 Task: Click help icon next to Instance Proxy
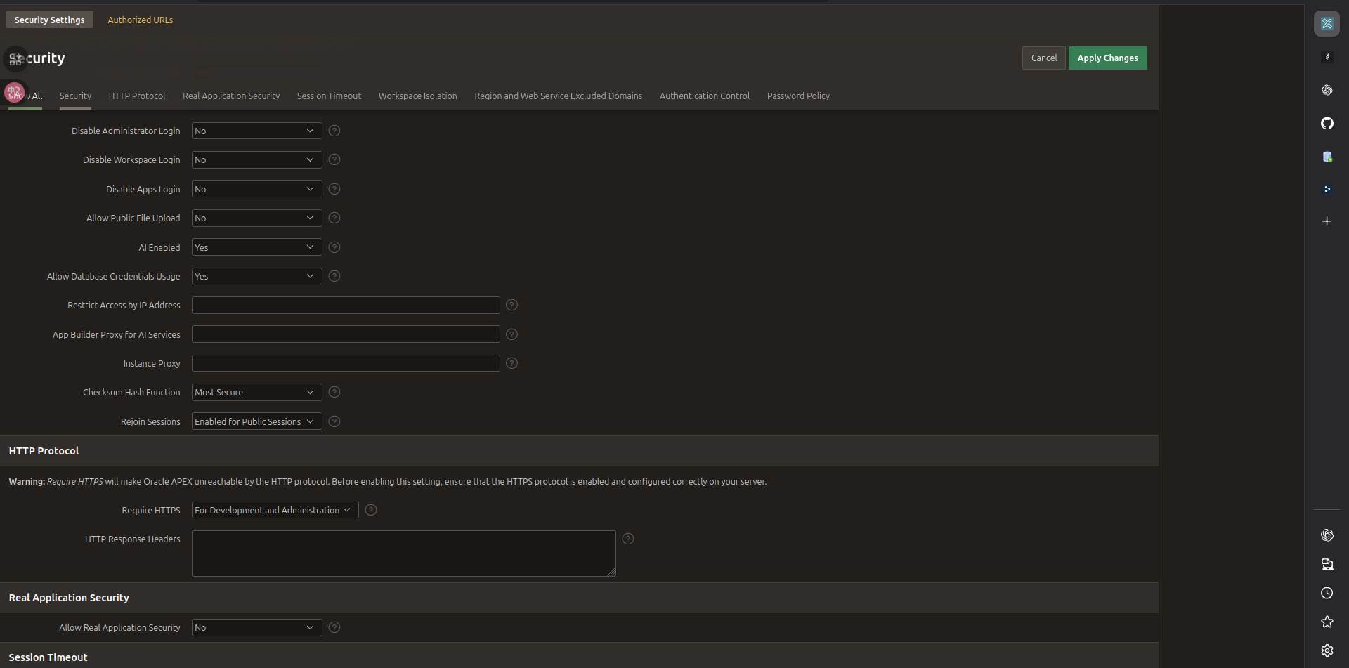point(511,363)
